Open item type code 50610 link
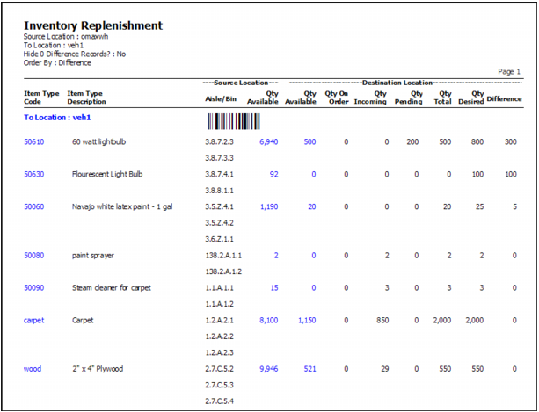 coord(34,141)
